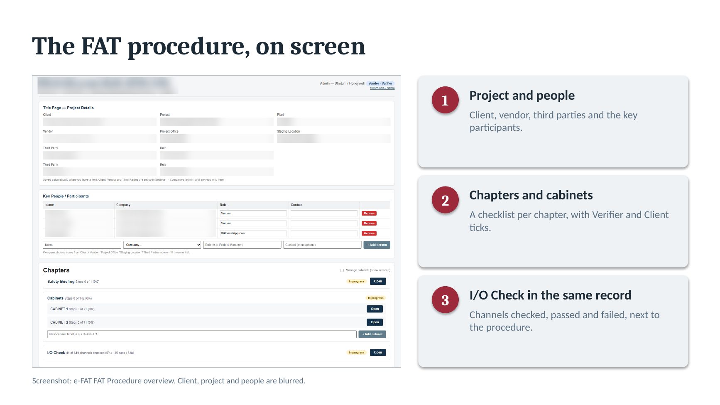Focus the Contact (email/phone) field
720x405 pixels.
[x=322, y=245]
